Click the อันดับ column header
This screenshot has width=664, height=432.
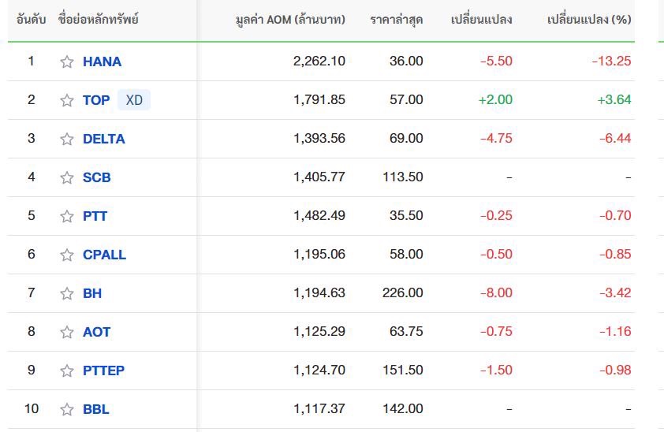pos(31,20)
